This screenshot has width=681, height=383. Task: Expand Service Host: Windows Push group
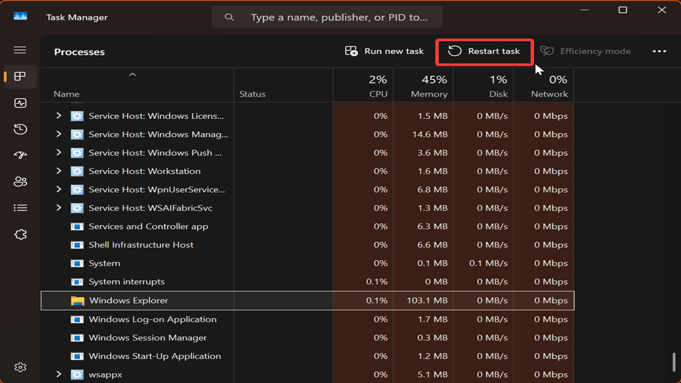coord(58,153)
